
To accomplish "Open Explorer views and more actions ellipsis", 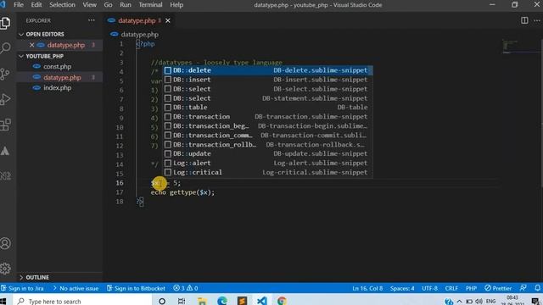I will pos(92,20).
